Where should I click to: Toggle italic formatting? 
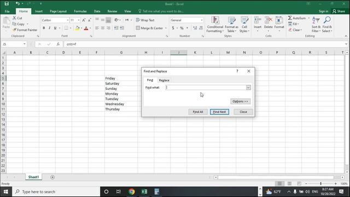49,28
